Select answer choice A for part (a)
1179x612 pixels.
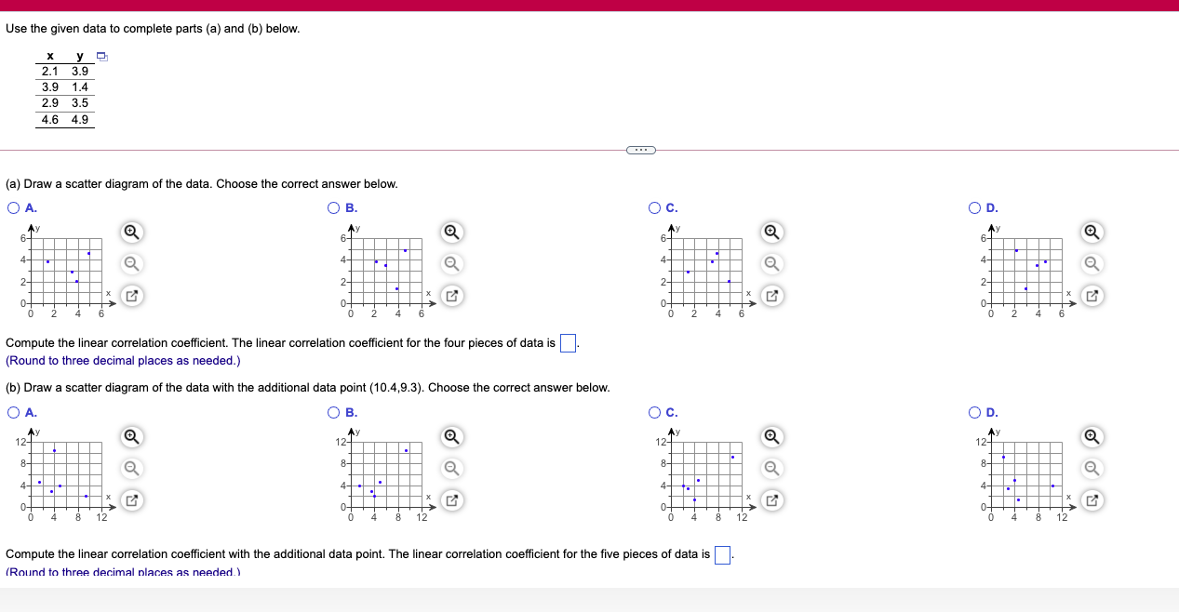click(x=11, y=206)
